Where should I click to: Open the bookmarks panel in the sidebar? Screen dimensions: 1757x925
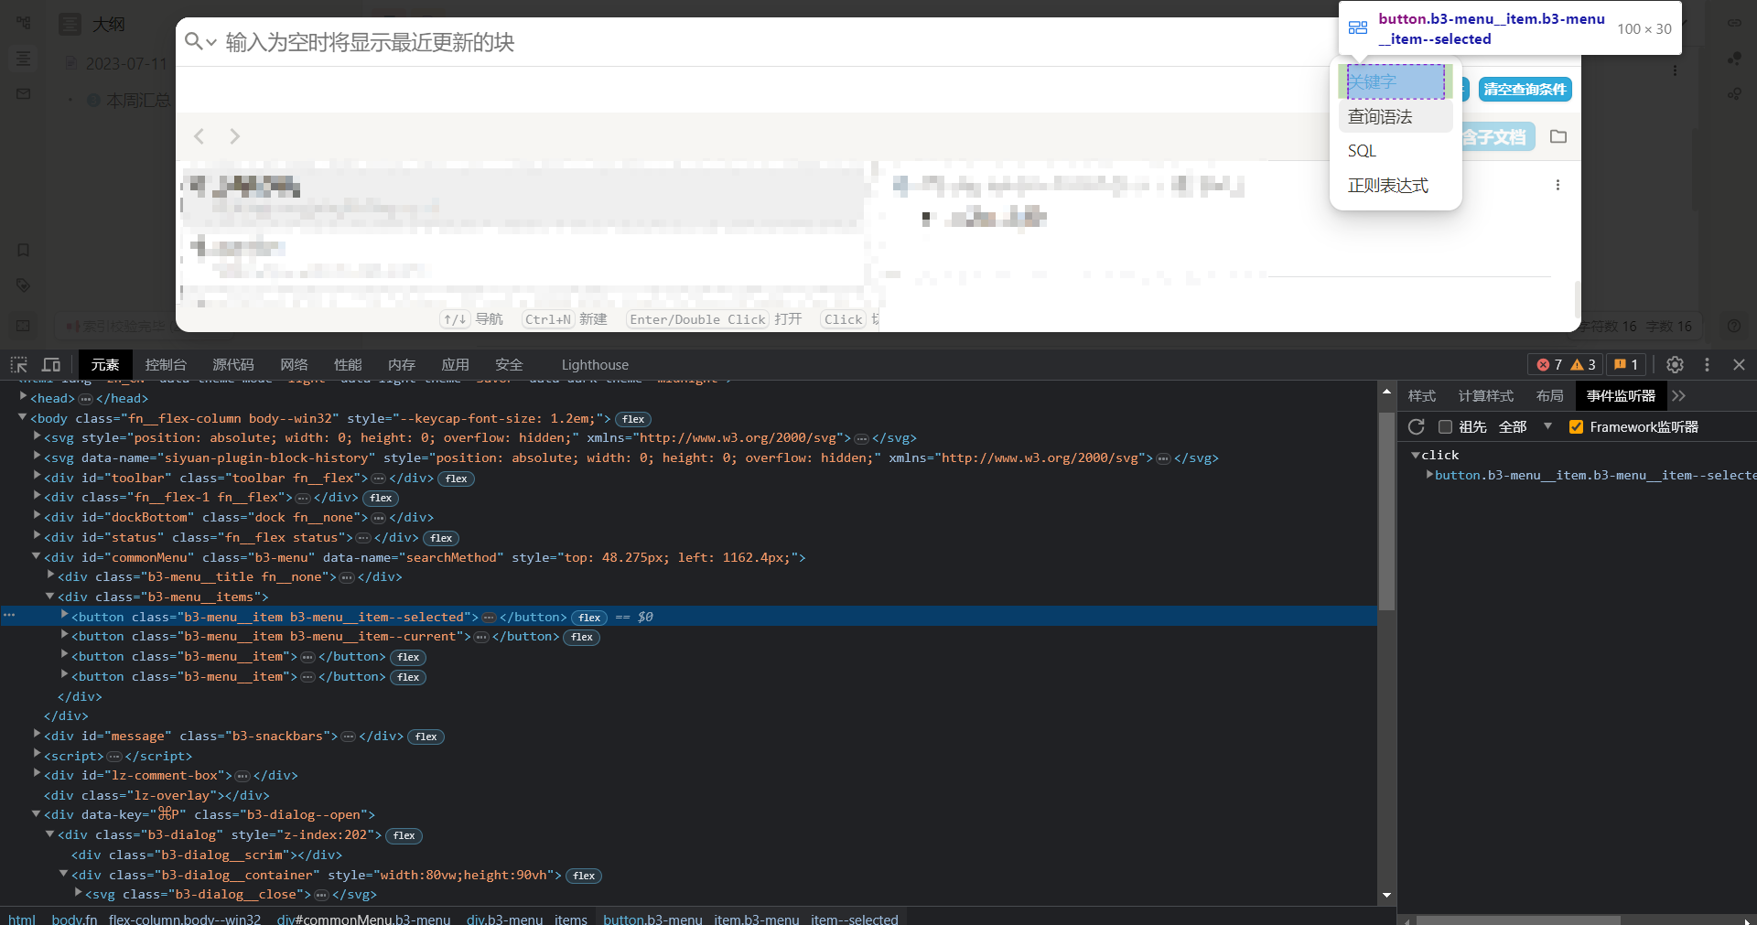pos(23,250)
